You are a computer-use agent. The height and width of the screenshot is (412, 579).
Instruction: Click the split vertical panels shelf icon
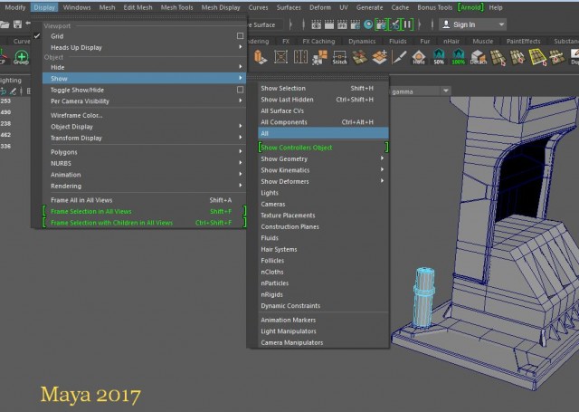pos(300,57)
